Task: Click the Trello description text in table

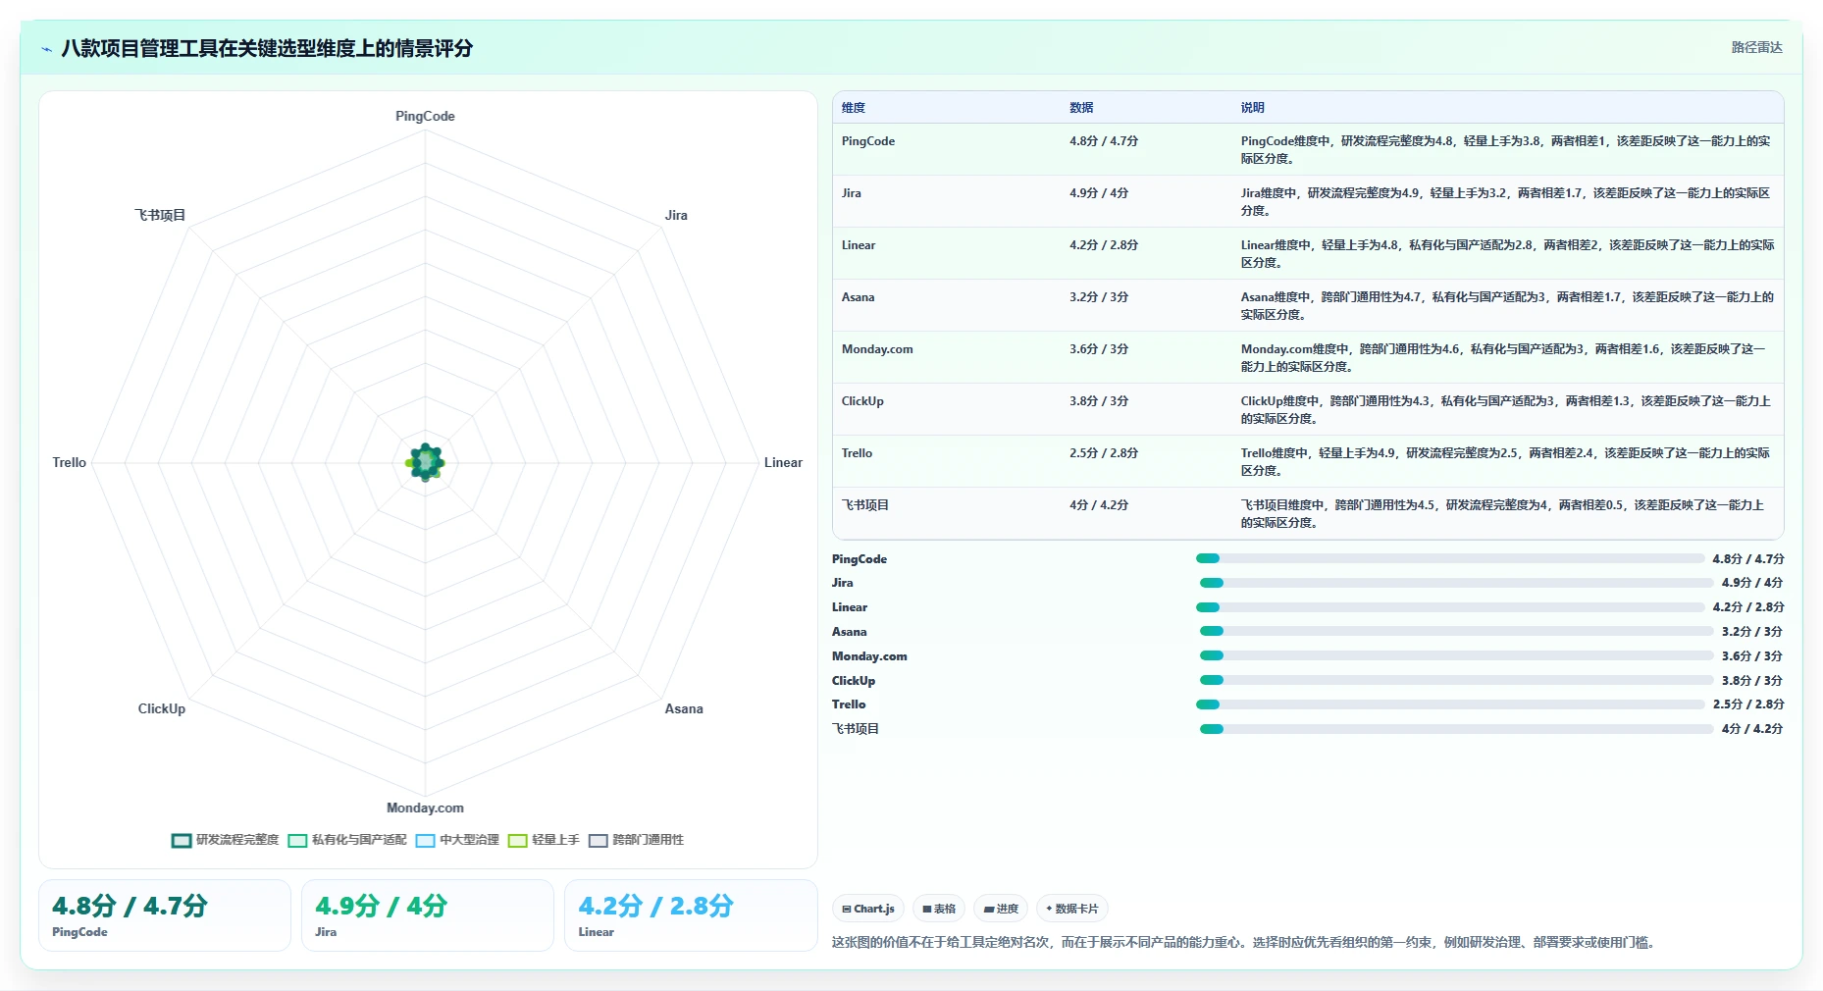Action: (x=1506, y=462)
